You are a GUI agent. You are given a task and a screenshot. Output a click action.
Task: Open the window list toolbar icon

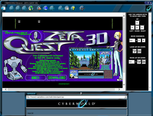[67, 8]
